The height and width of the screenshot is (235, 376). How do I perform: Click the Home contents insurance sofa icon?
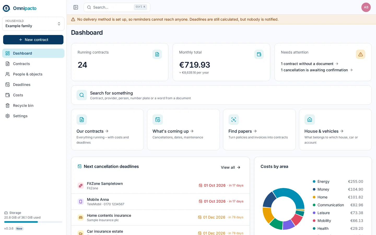(x=81, y=218)
